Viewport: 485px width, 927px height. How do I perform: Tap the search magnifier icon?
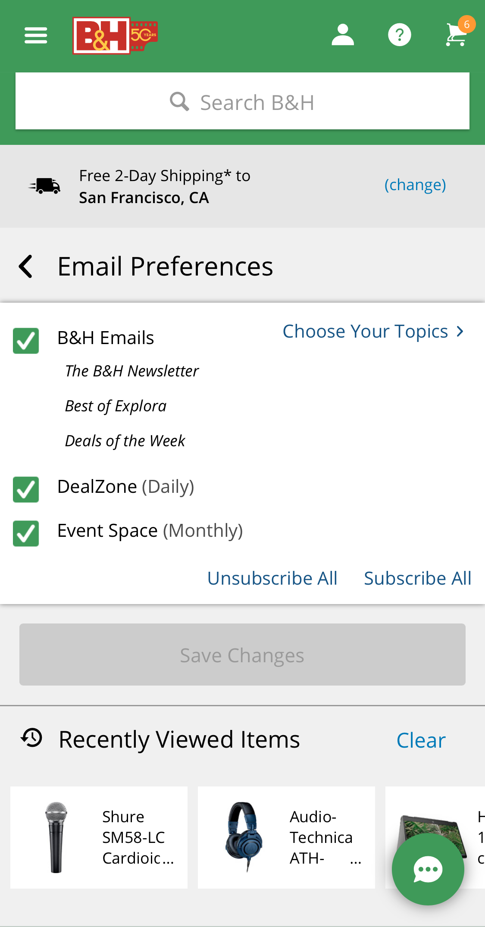[179, 102]
